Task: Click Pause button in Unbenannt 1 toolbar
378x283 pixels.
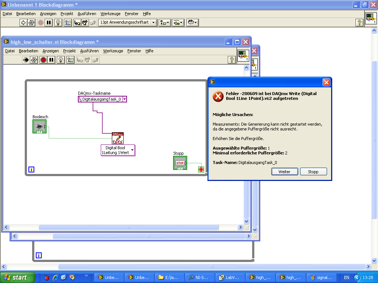Action: tap(49, 22)
